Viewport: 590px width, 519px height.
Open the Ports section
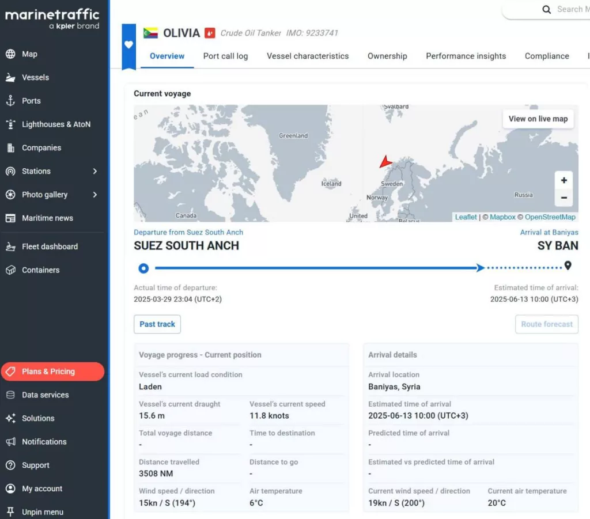point(32,101)
